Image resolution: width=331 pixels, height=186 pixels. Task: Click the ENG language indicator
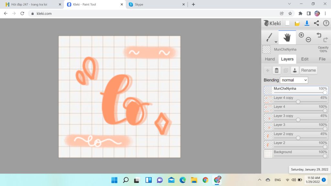coord(278,180)
